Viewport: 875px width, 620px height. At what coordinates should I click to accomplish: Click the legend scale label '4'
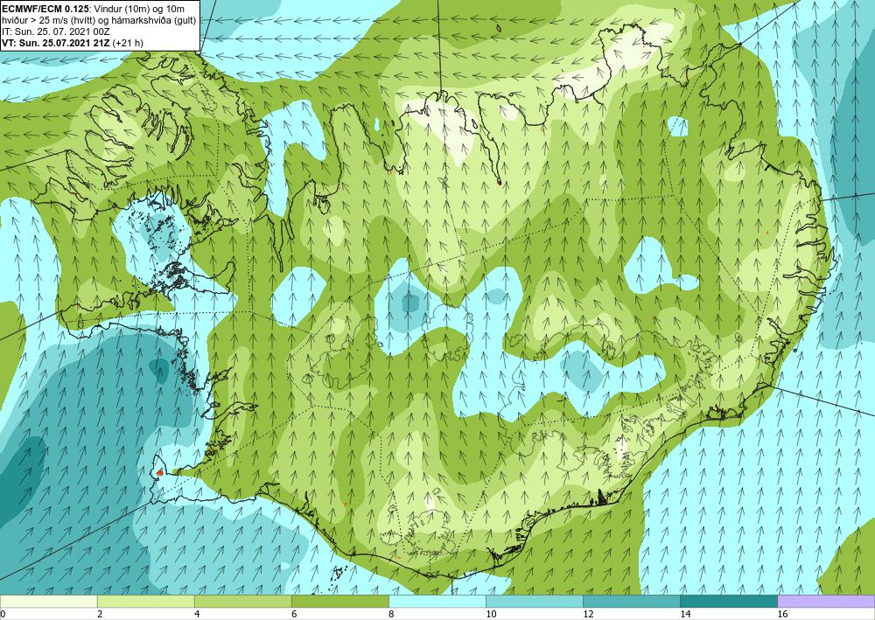click(197, 614)
